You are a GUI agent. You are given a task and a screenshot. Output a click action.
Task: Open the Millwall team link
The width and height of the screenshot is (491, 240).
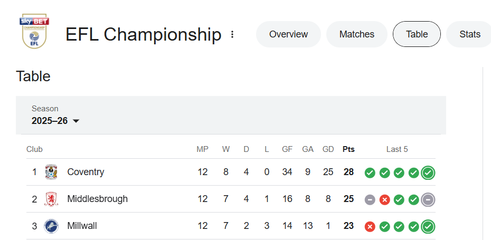pyautogui.click(x=82, y=226)
